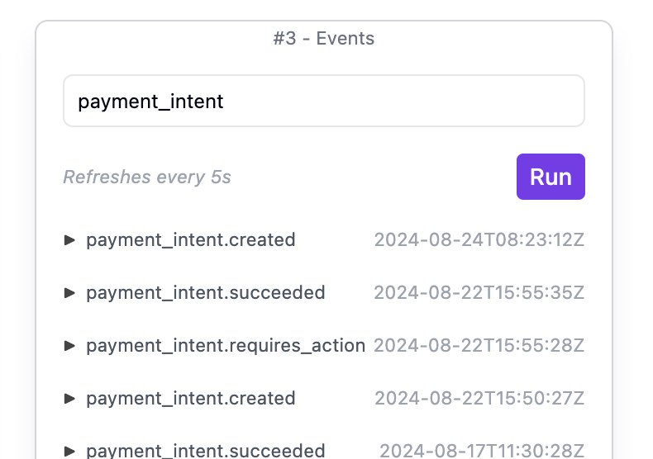
Task: Click timestamp 2024-08-22T15:50:27Z
Action: pos(479,399)
